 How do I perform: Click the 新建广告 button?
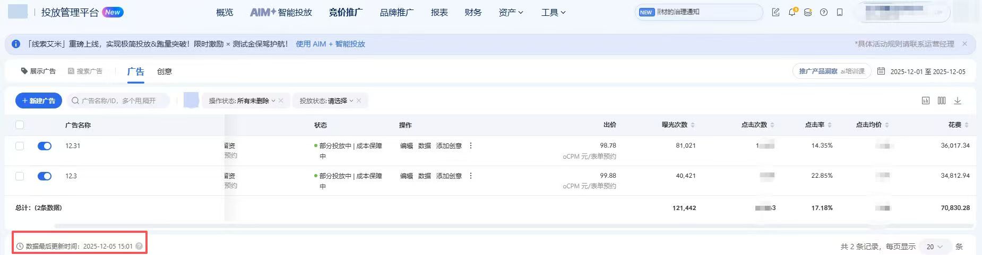pyautogui.click(x=39, y=101)
